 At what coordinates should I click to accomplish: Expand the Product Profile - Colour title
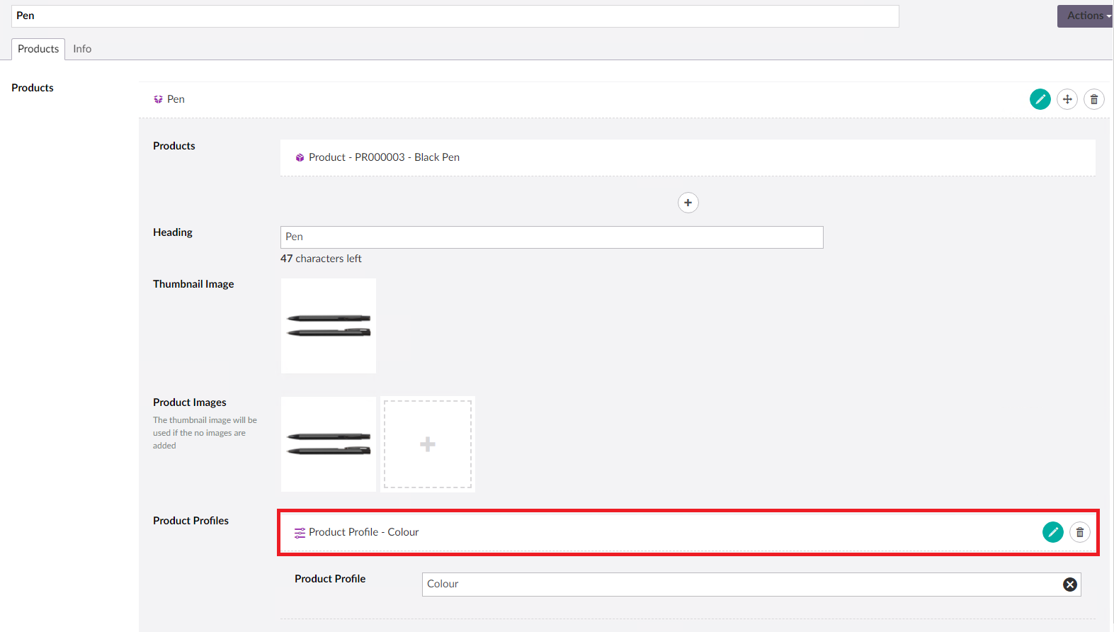pyautogui.click(x=363, y=532)
